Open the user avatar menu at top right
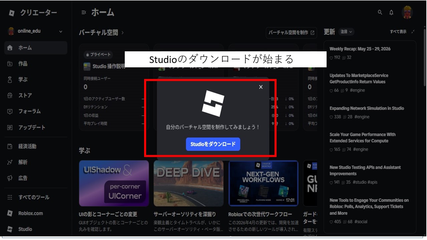Screen dimensions: 427x240 [407, 12]
